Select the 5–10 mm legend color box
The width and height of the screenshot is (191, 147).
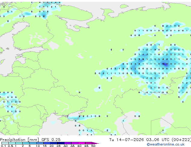tap(33, 143)
